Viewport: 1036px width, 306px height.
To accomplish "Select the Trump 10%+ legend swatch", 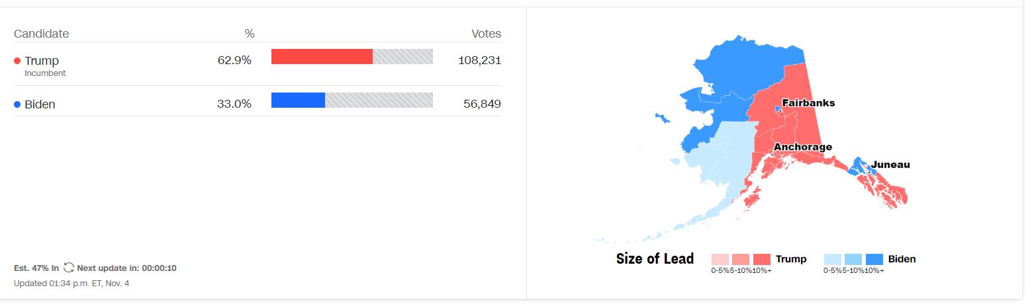I will click(762, 259).
